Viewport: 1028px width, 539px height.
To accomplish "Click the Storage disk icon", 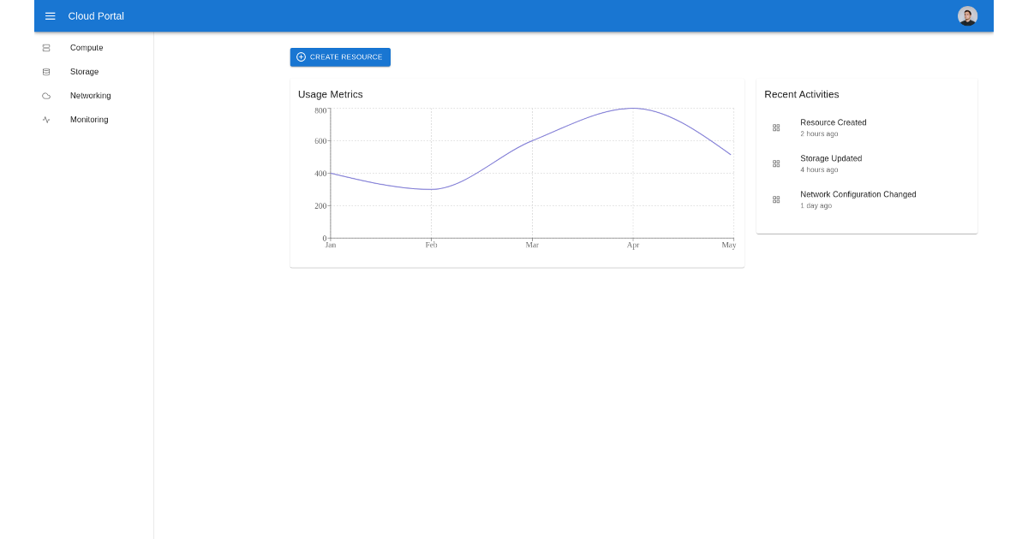I will pos(46,72).
